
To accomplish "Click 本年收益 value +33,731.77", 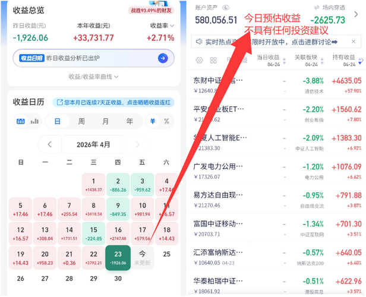I will coord(93,38).
